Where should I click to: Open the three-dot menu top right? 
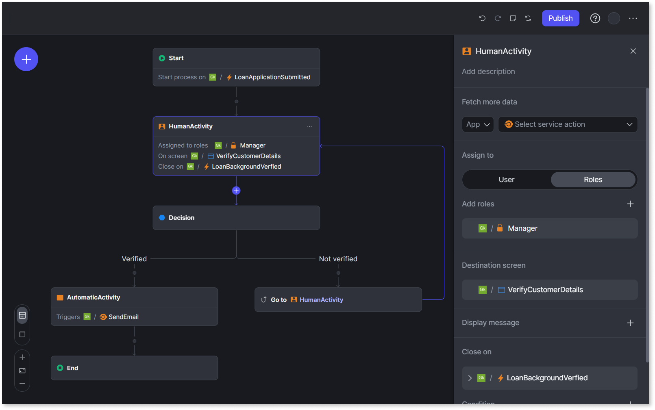[x=633, y=18]
